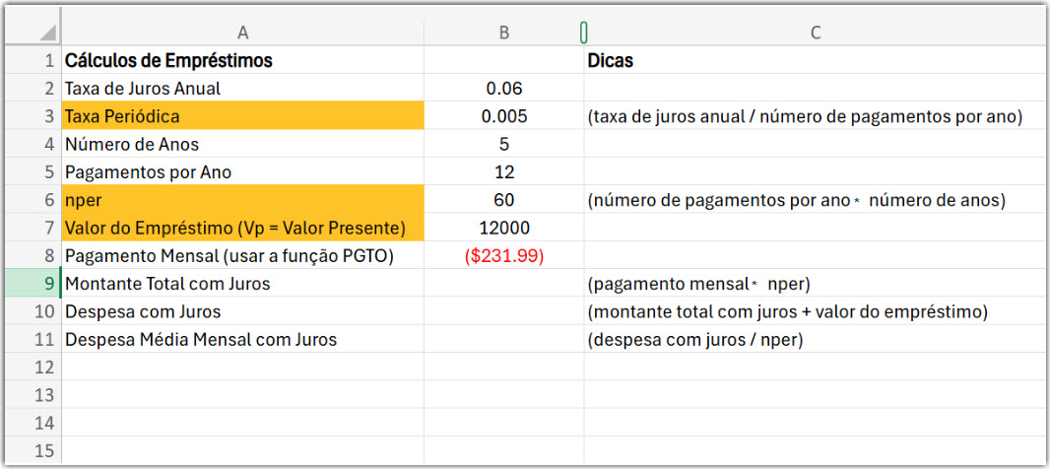This screenshot has height=470, width=1051.
Task: Click hint '(despesa com juros / nper)'
Action: point(815,339)
